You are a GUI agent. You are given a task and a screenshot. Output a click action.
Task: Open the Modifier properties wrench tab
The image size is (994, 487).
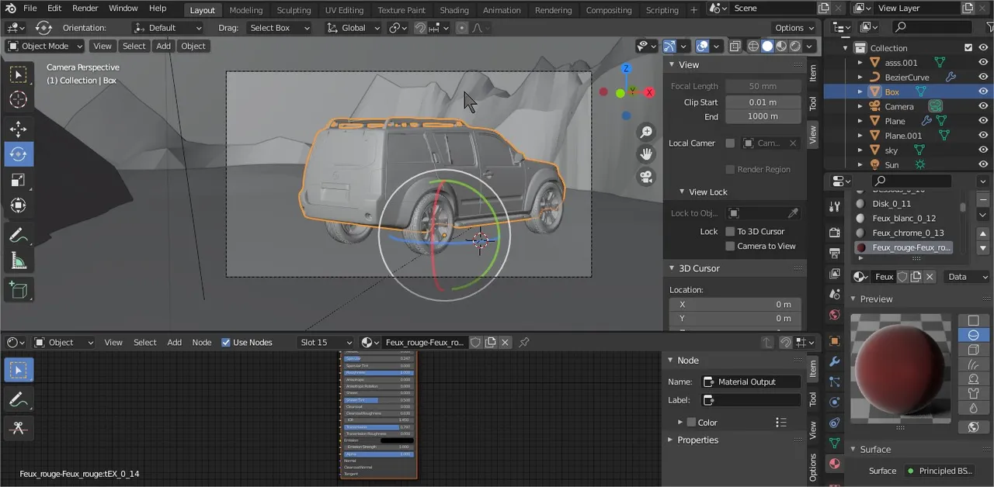(x=835, y=361)
